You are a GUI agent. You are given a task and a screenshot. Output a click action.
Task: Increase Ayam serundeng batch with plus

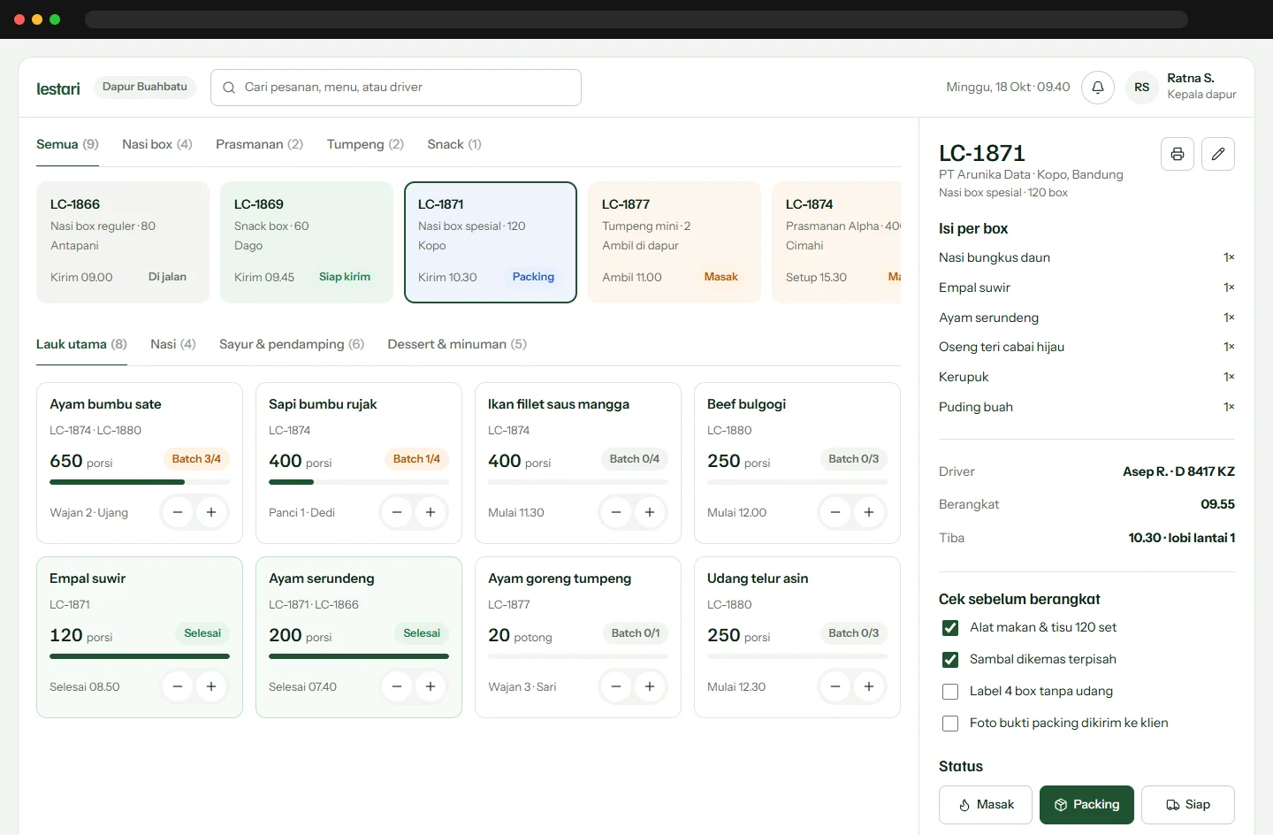431,686
